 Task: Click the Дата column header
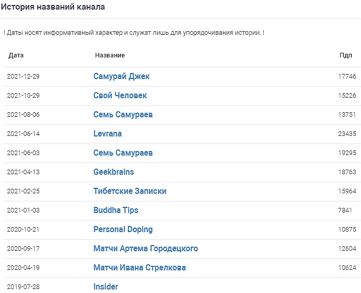(16, 55)
